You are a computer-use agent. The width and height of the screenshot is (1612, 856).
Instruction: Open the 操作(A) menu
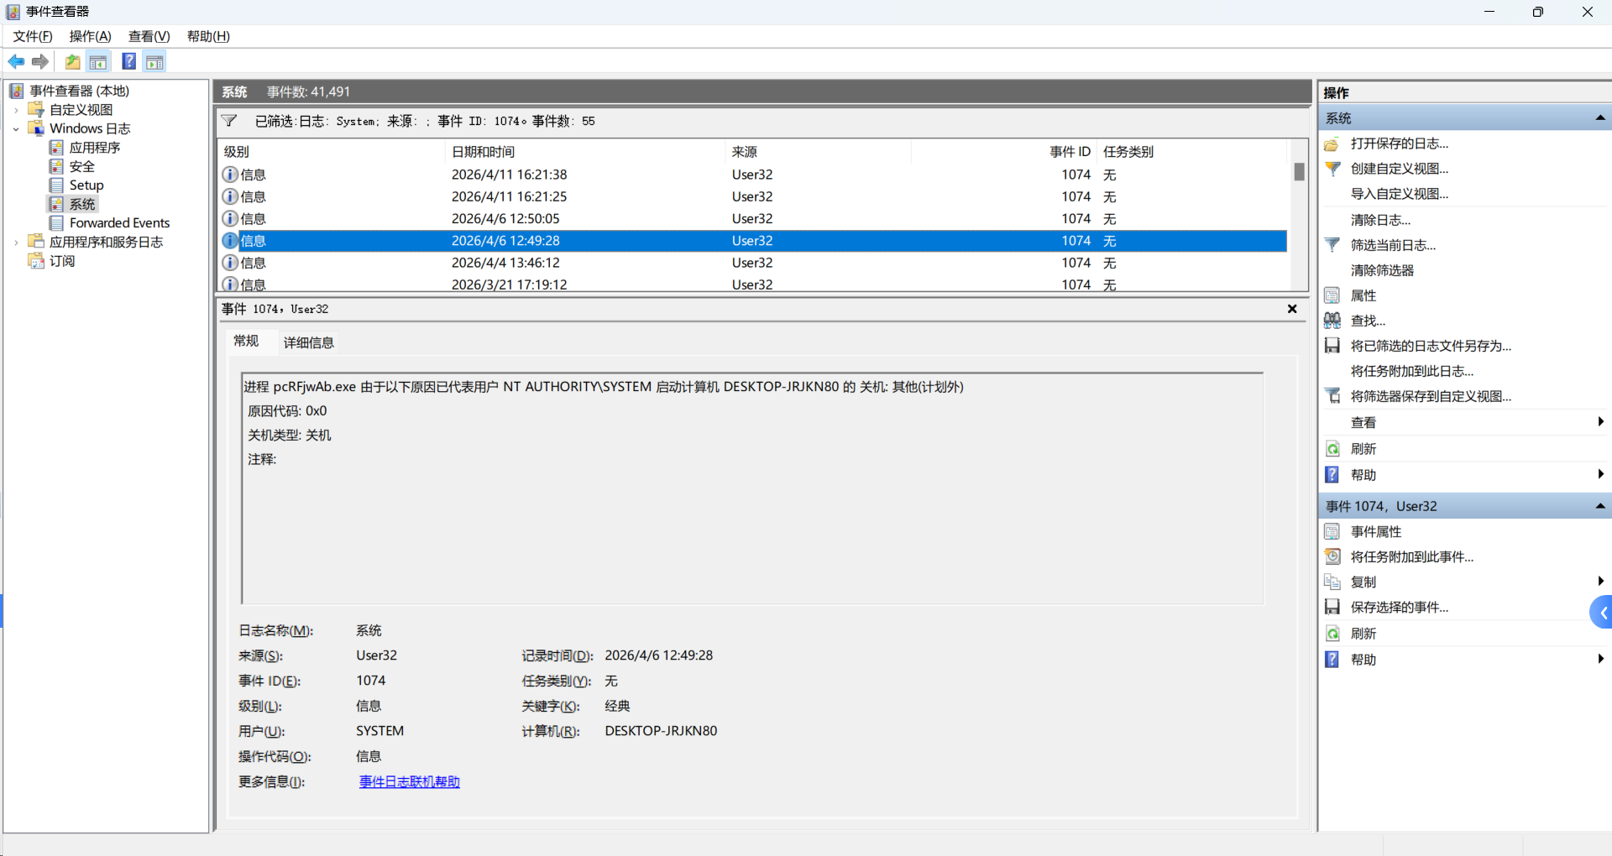[90, 36]
